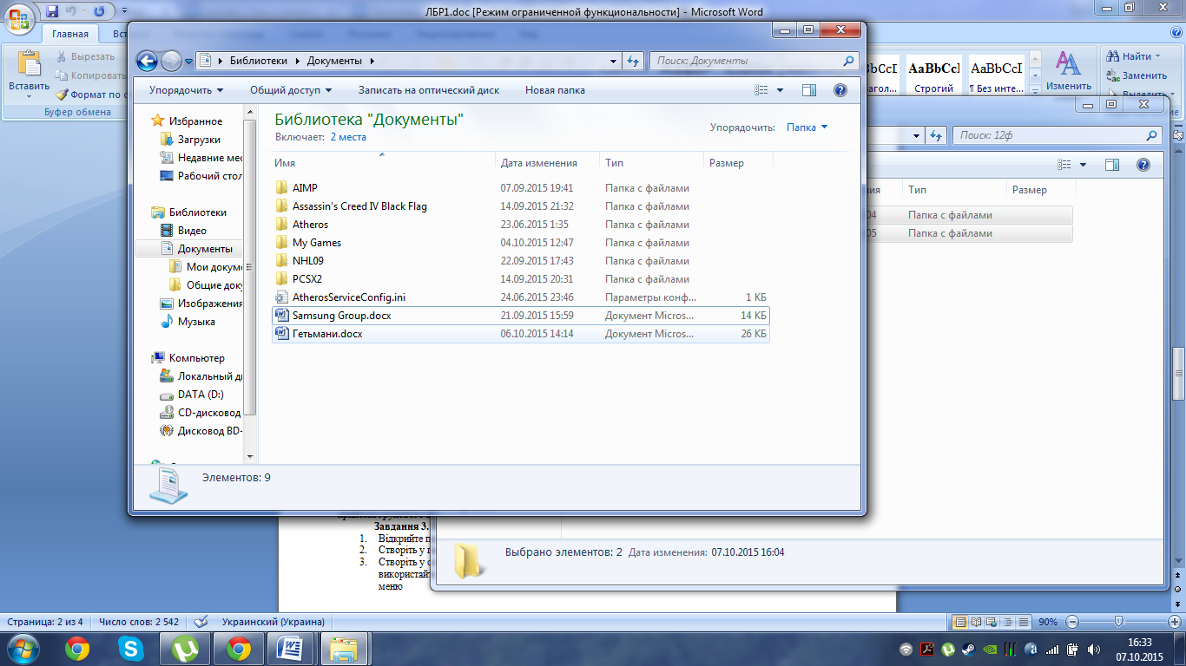Image resolution: width=1186 pixels, height=666 pixels.
Task: Select the AtherosServiceConfig.ini file icon
Action: 281,297
